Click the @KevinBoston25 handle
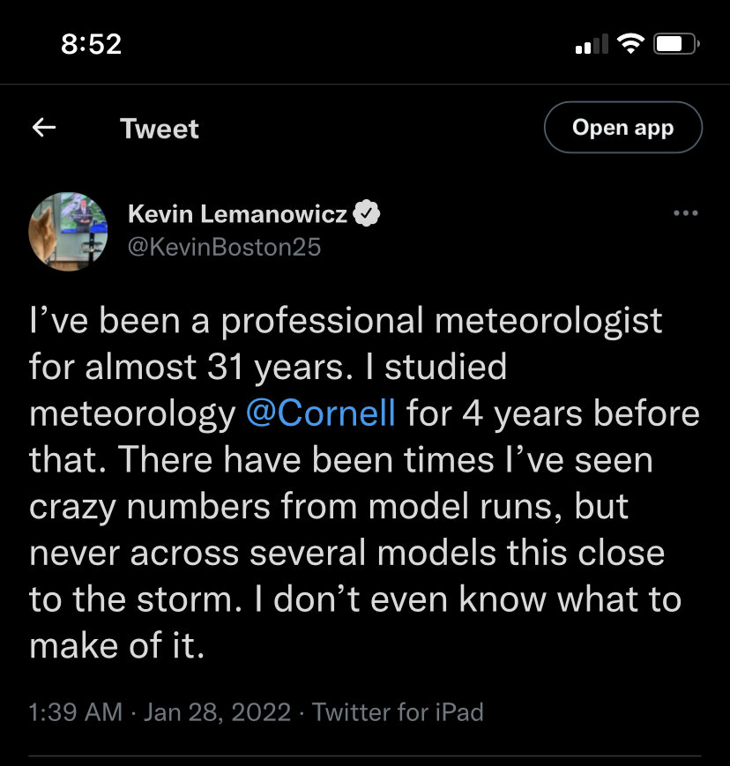The width and height of the screenshot is (730, 766). click(224, 247)
